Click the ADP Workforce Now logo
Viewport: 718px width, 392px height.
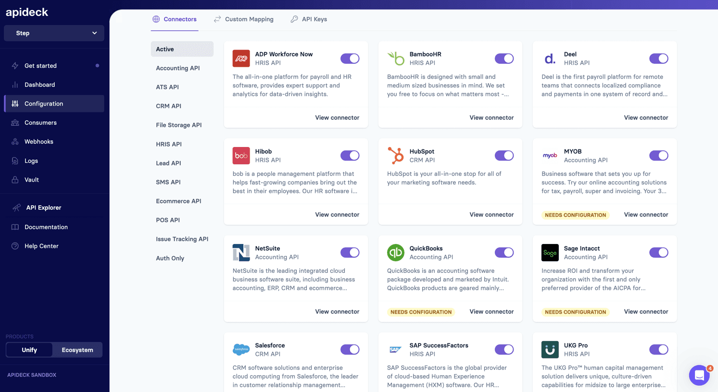(241, 59)
